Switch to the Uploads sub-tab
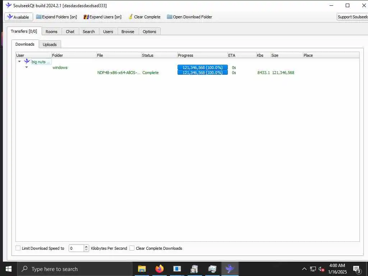 (50, 44)
